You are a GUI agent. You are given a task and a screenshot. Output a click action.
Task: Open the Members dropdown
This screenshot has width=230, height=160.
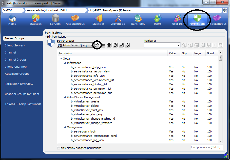(162, 45)
